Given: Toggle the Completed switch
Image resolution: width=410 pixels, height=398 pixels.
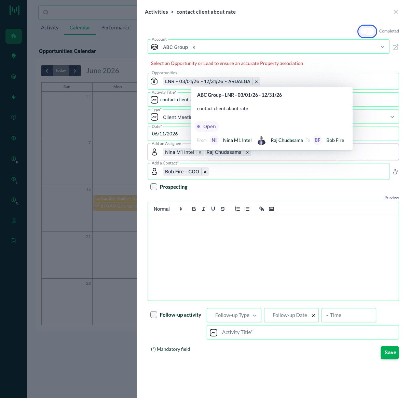Looking at the screenshot, I should (x=367, y=31).
